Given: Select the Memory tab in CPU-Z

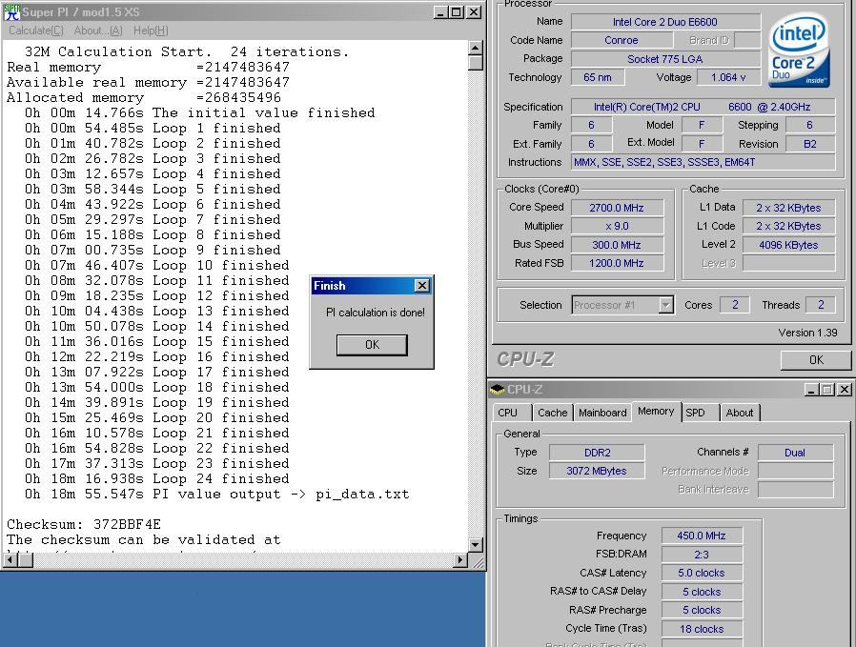Looking at the screenshot, I should click(x=656, y=412).
